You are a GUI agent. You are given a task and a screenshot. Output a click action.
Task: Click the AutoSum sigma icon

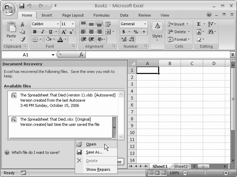[x=199, y=24]
